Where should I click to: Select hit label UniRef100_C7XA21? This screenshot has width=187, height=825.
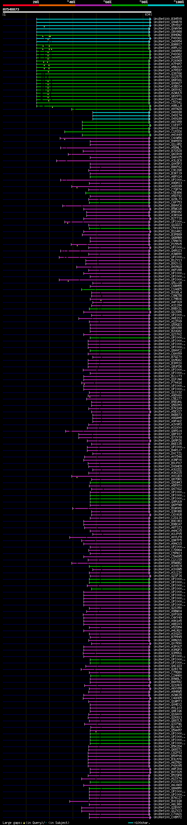(x=168, y=814)
